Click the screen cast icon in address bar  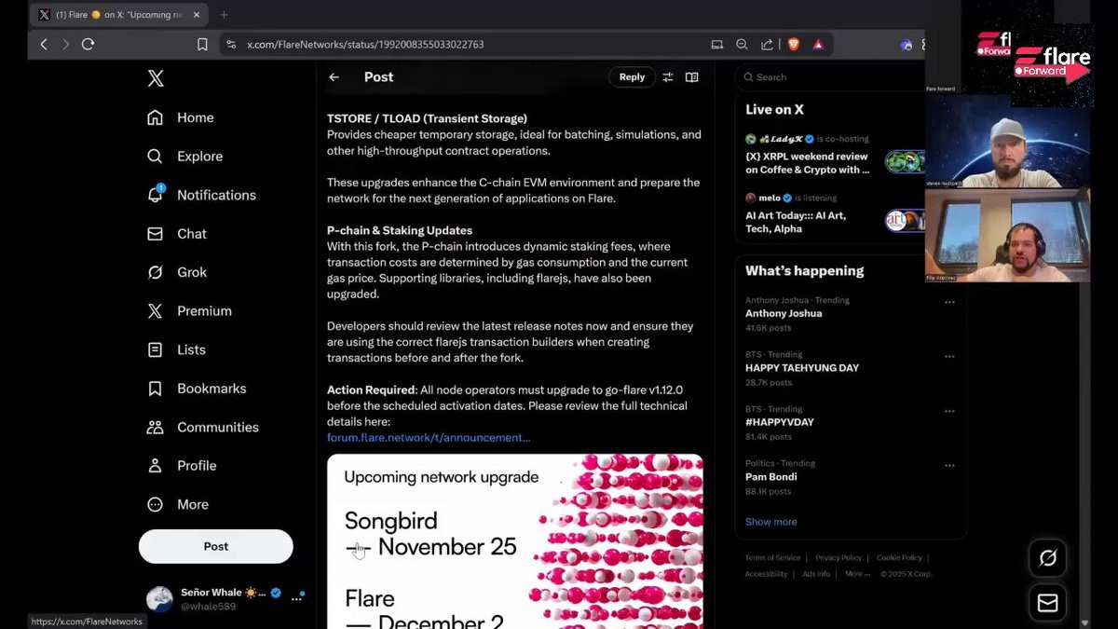pyautogui.click(x=716, y=44)
